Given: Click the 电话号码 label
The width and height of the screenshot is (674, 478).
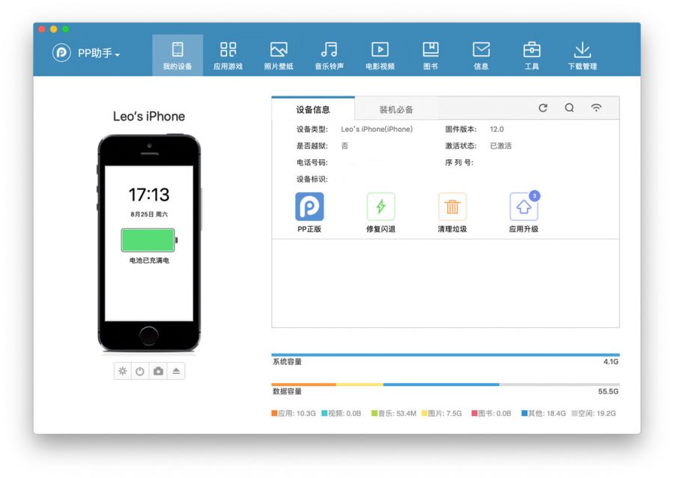Looking at the screenshot, I should point(312,162).
